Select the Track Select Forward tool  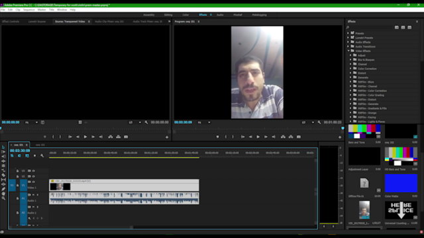(3, 152)
